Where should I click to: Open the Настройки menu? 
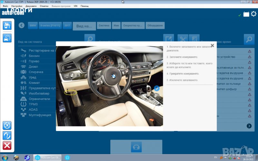pos(17,6)
